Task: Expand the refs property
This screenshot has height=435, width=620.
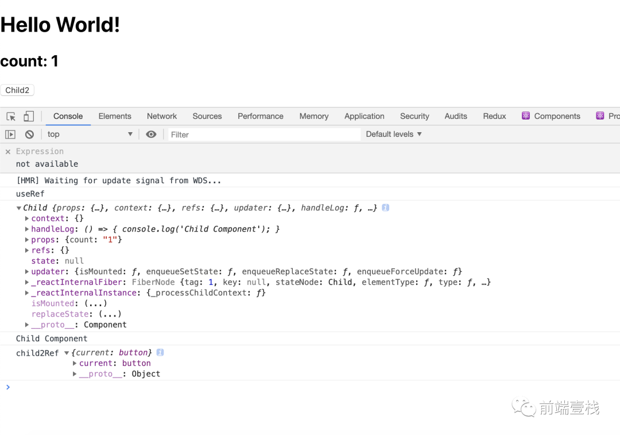Action: [27, 251]
